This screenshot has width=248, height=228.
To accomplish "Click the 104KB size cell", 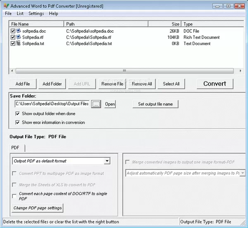I will tap(173, 37).
